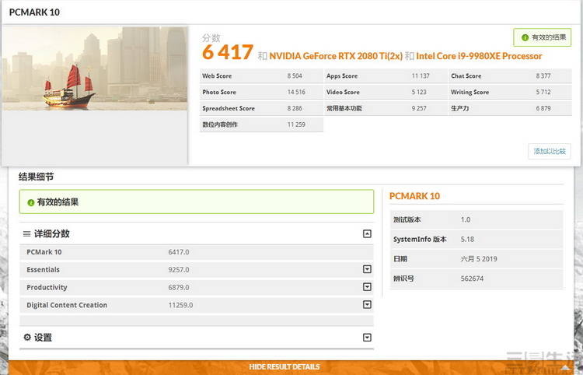Expand the Productivity score row
Screen dimensions: 583x375
(x=367, y=287)
